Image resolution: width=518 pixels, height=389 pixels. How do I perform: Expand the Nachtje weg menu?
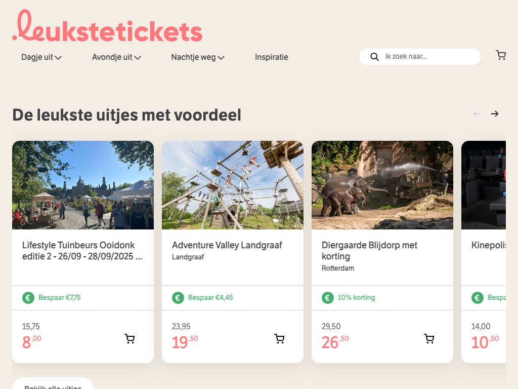tap(197, 57)
